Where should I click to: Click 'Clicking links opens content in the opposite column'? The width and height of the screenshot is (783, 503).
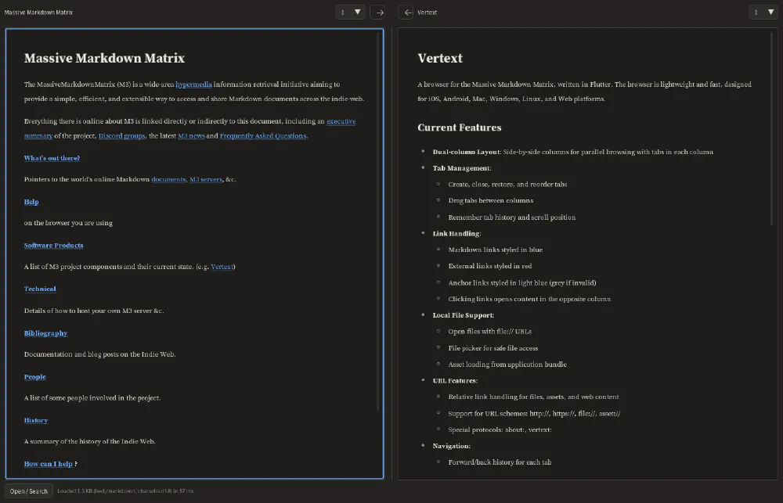coord(529,299)
